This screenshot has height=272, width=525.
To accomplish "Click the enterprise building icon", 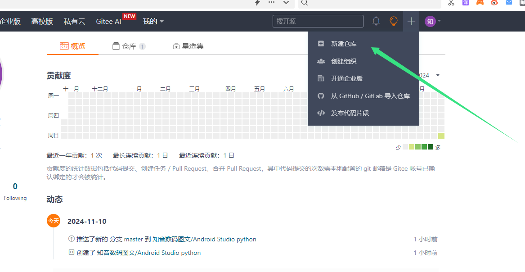I will (321, 78).
